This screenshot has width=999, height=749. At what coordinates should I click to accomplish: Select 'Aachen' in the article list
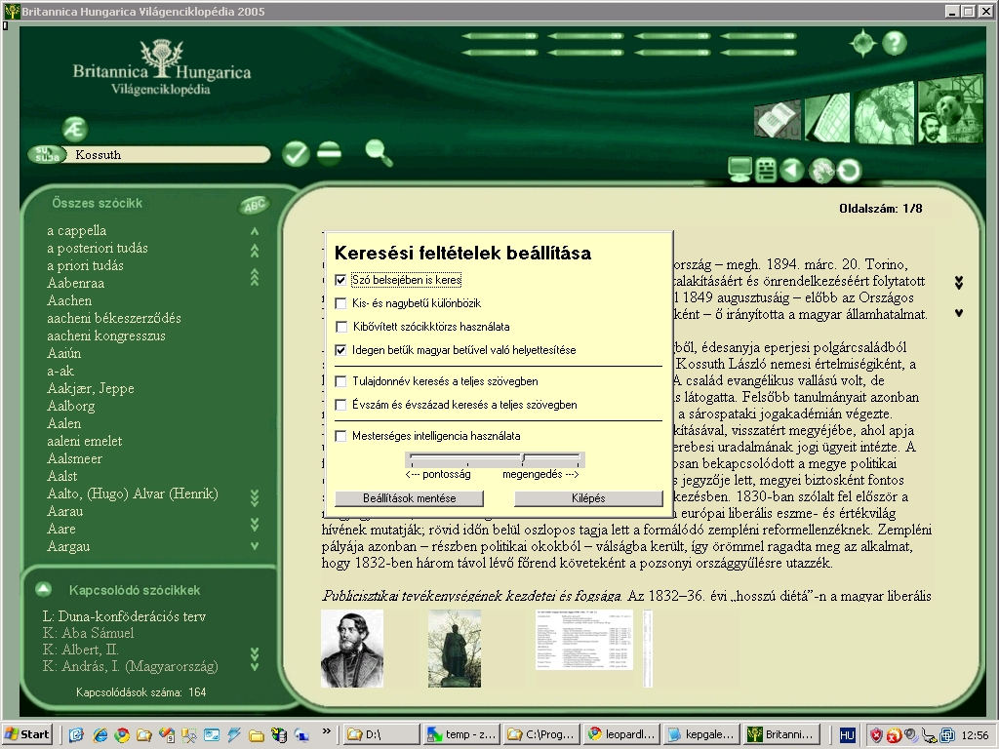click(x=69, y=300)
